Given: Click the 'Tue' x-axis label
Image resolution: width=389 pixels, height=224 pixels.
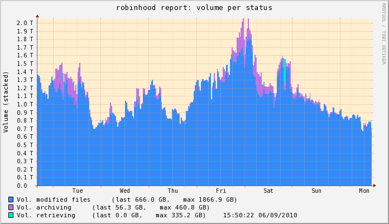Looking at the screenshot, I should click(x=78, y=191).
